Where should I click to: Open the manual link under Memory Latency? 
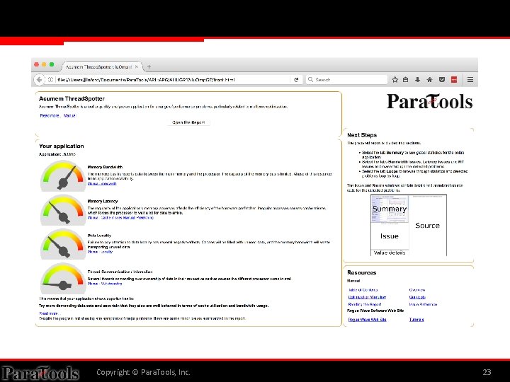coord(120,218)
